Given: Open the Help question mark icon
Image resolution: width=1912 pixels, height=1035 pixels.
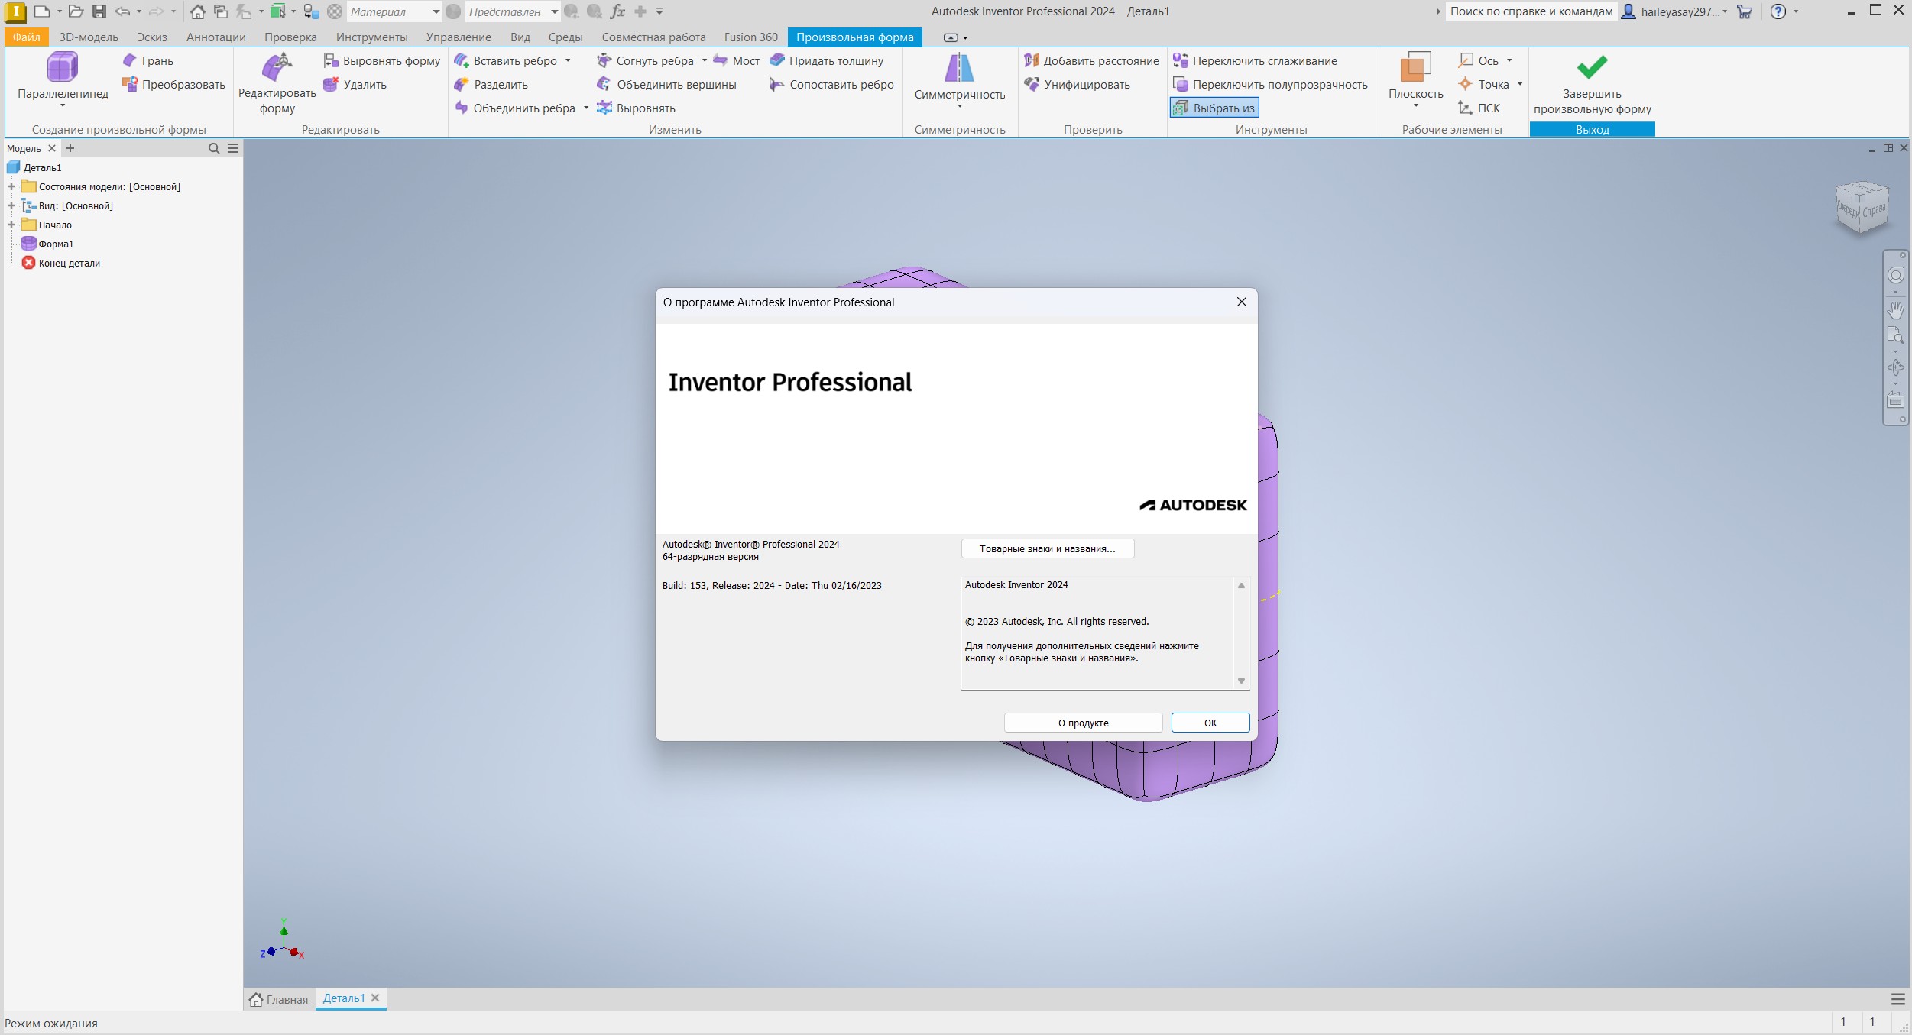Looking at the screenshot, I should tap(1778, 11).
